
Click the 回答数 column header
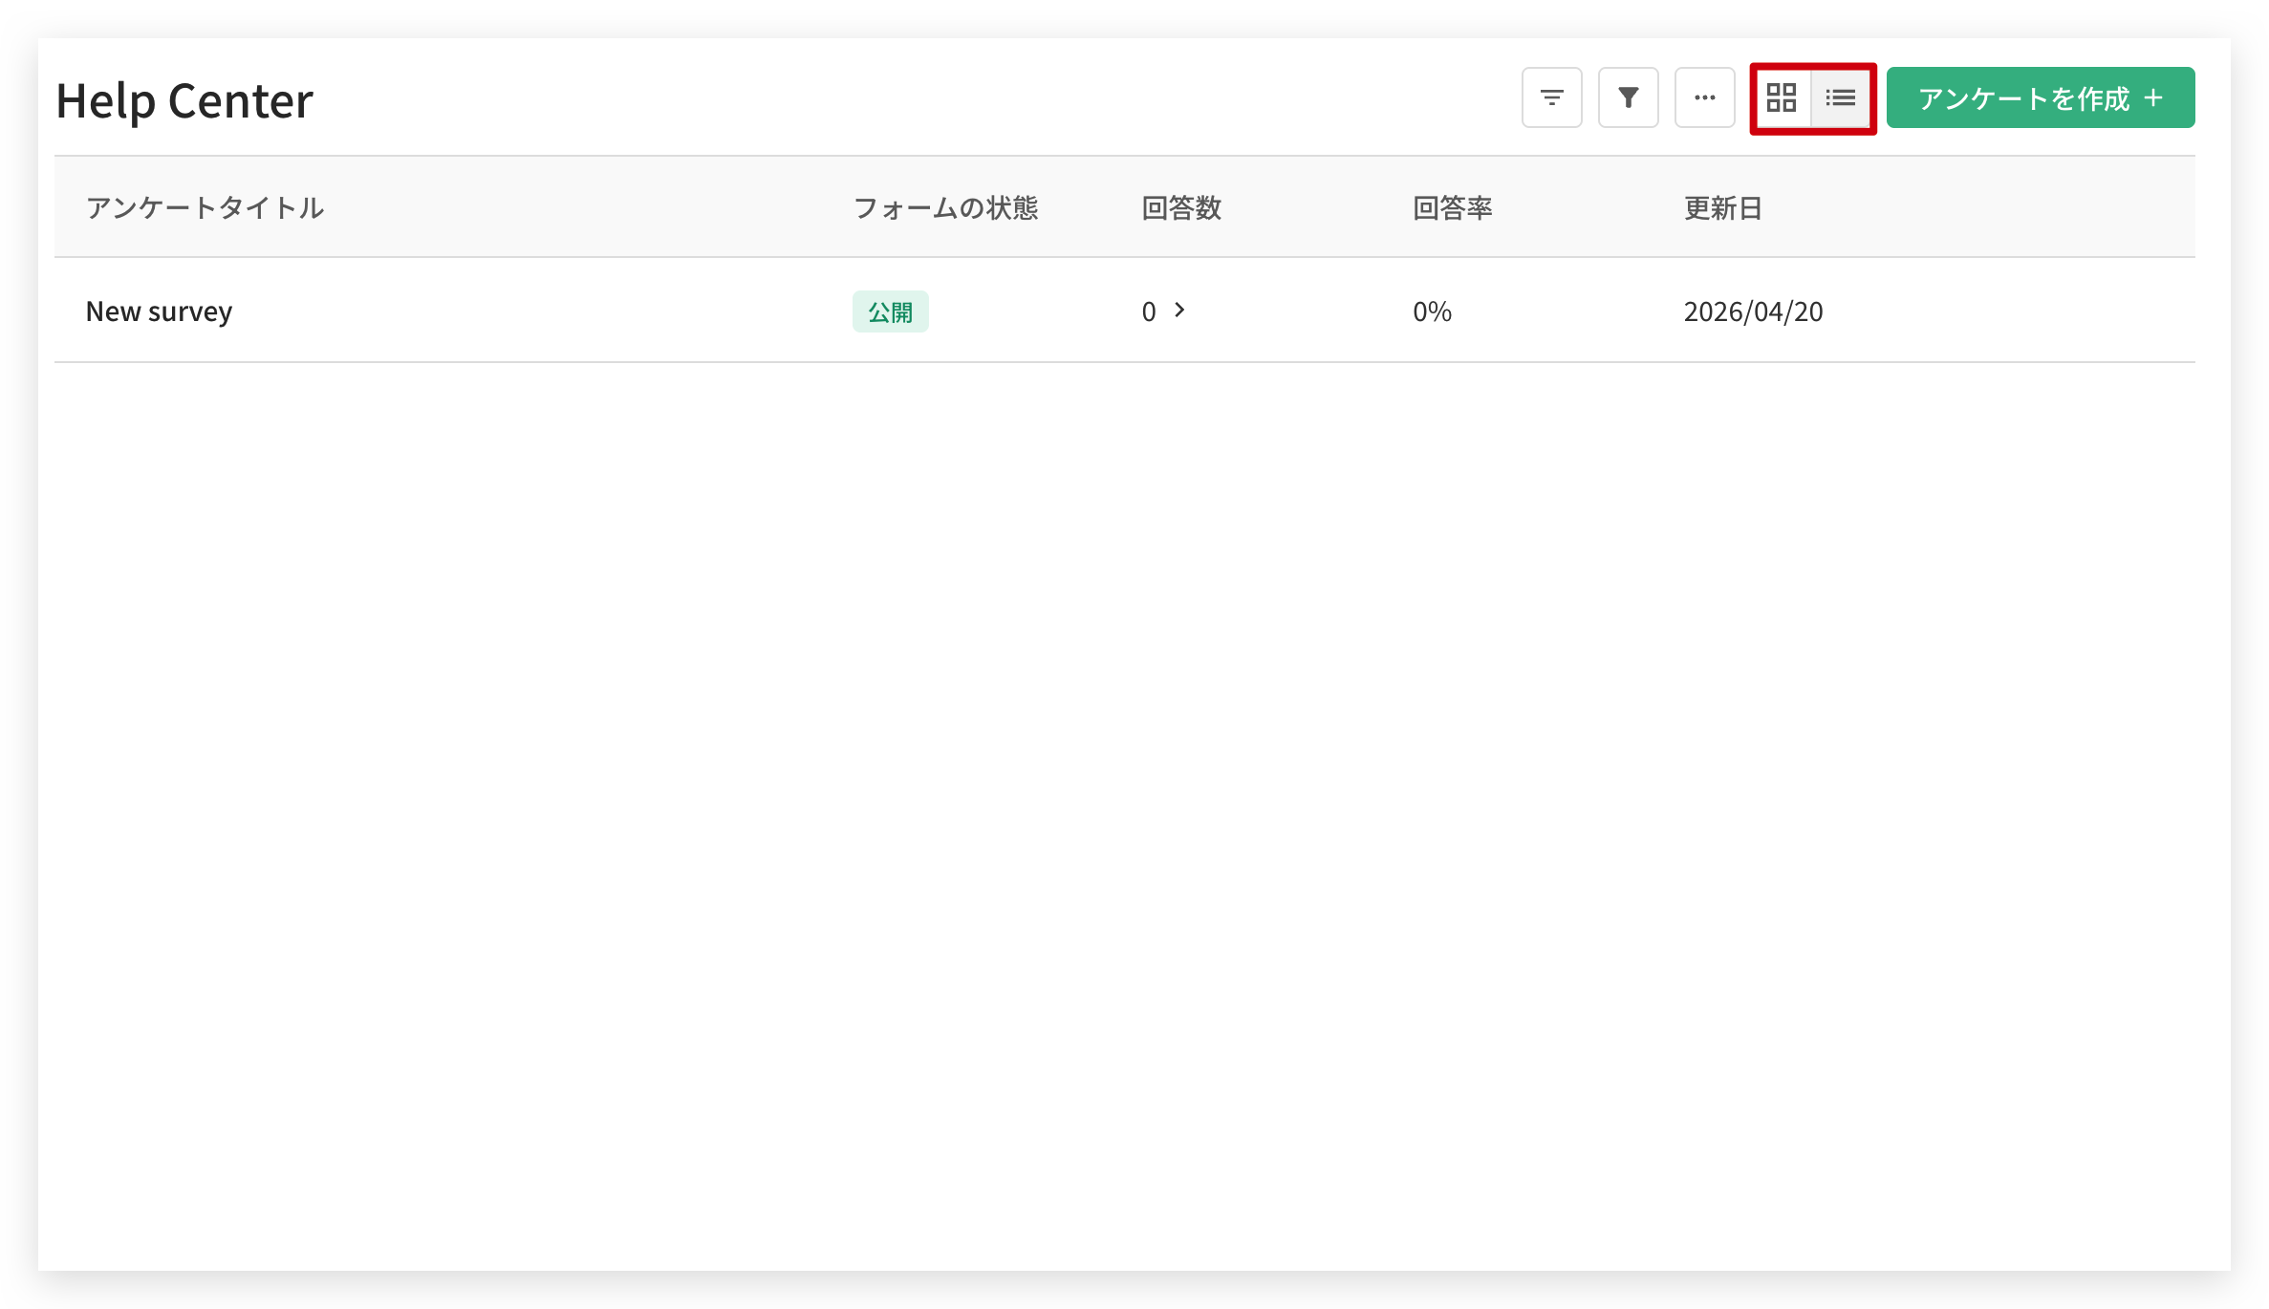1181,207
